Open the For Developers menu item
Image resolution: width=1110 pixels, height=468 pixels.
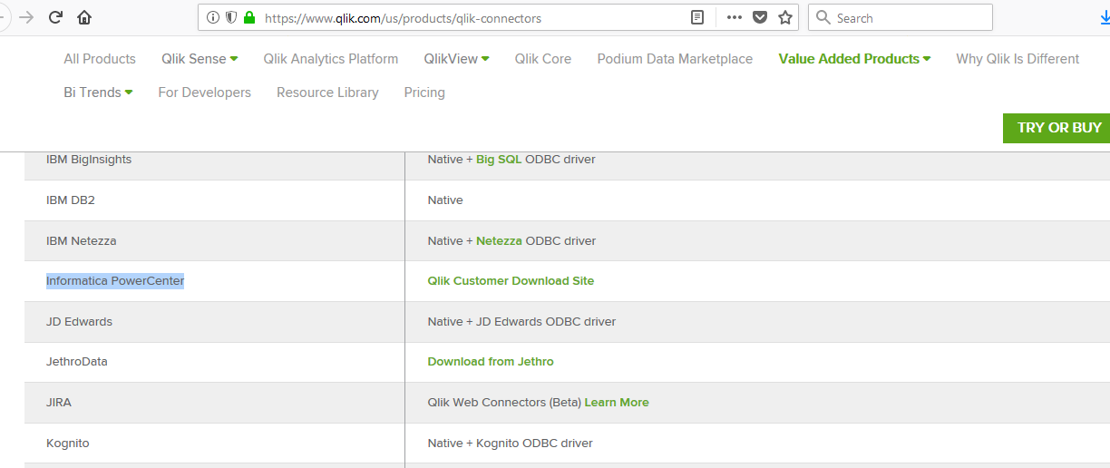(x=204, y=93)
